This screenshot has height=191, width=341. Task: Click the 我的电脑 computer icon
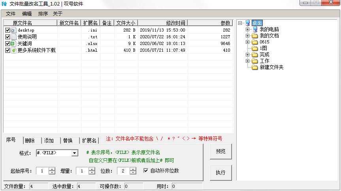click(x=255, y=30)
